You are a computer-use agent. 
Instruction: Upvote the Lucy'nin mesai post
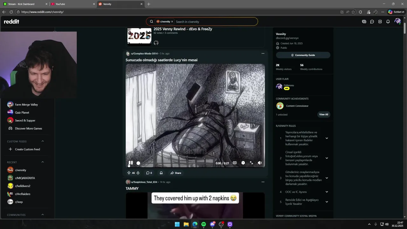tap(129, 173)
